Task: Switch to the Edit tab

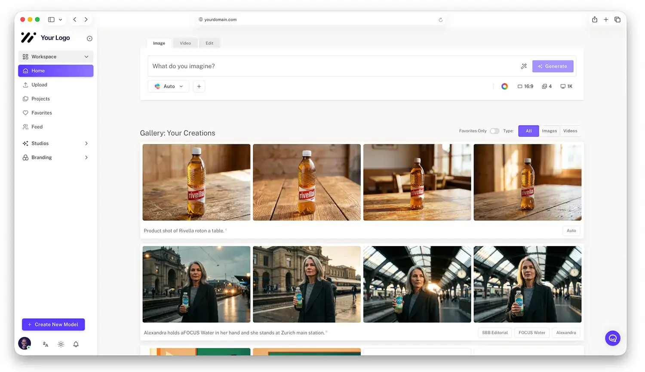Action: [x=209, y=43]
